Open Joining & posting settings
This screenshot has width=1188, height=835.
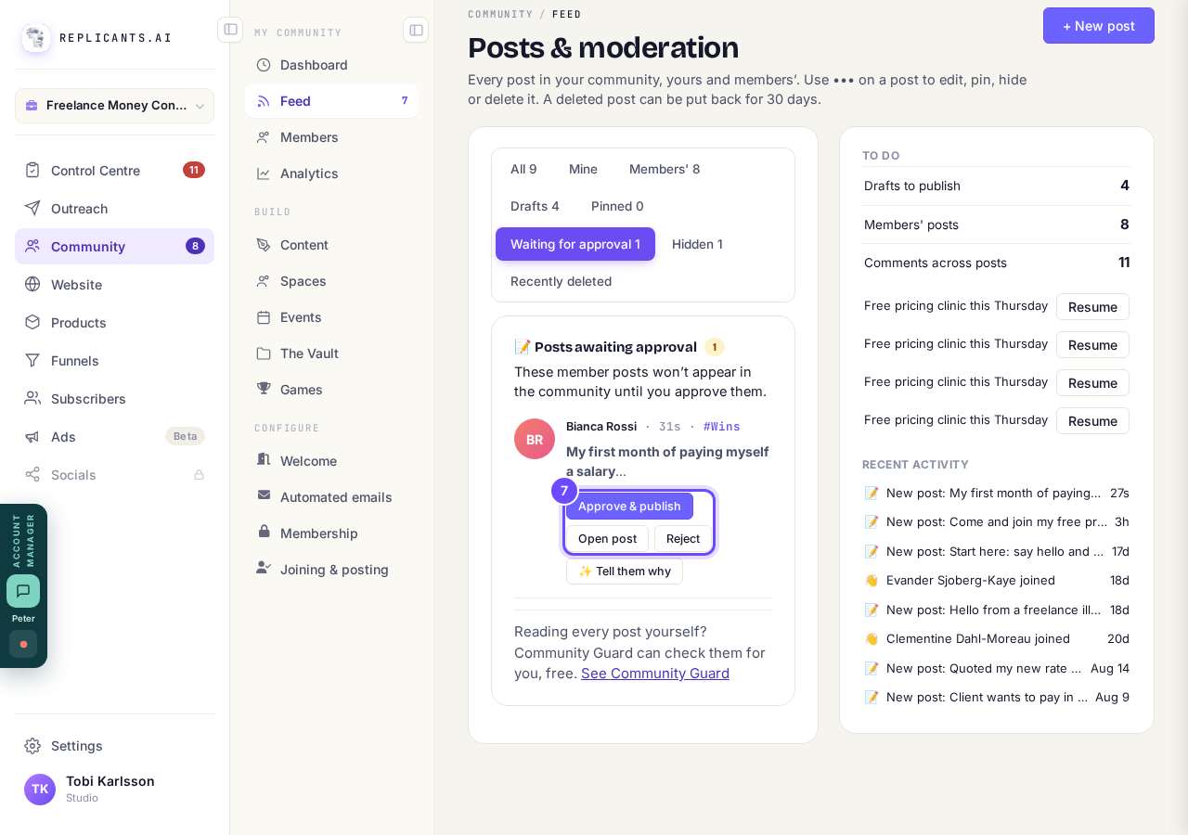pyautogui.click(x=332, y=570)
